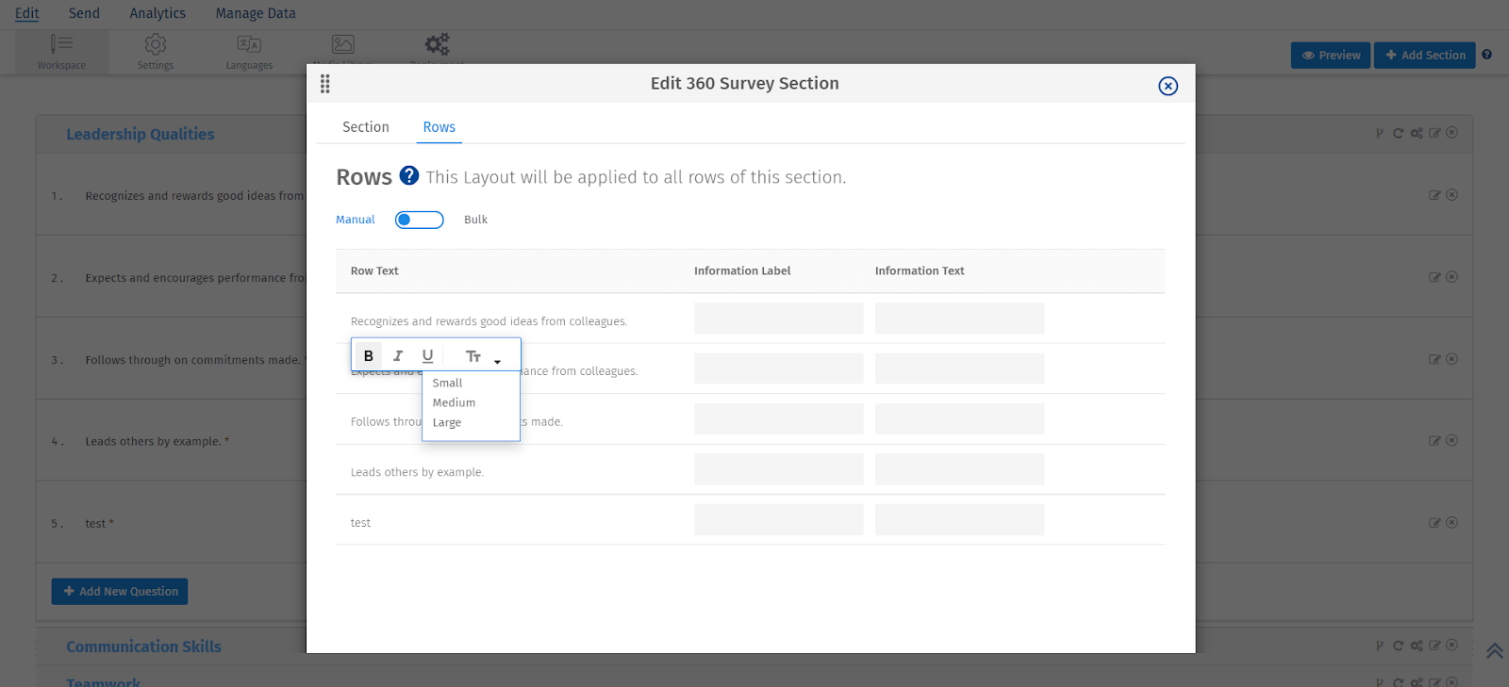Edit question 1 using its pencil icon
The image size is (1509, 687).
tap(1434, 195)
